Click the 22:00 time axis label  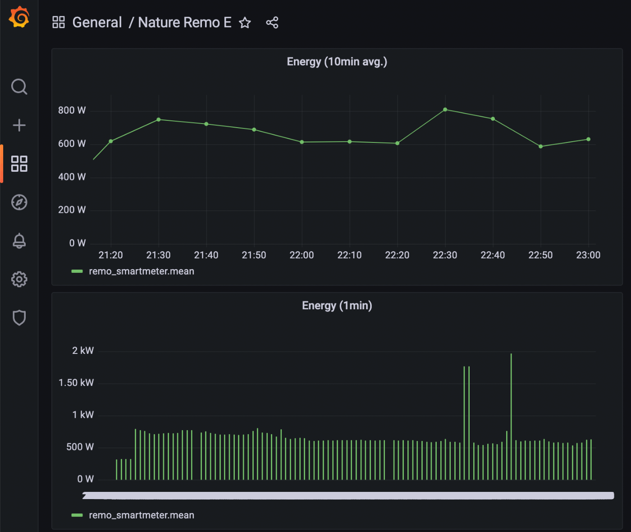(x=302, y=255)
